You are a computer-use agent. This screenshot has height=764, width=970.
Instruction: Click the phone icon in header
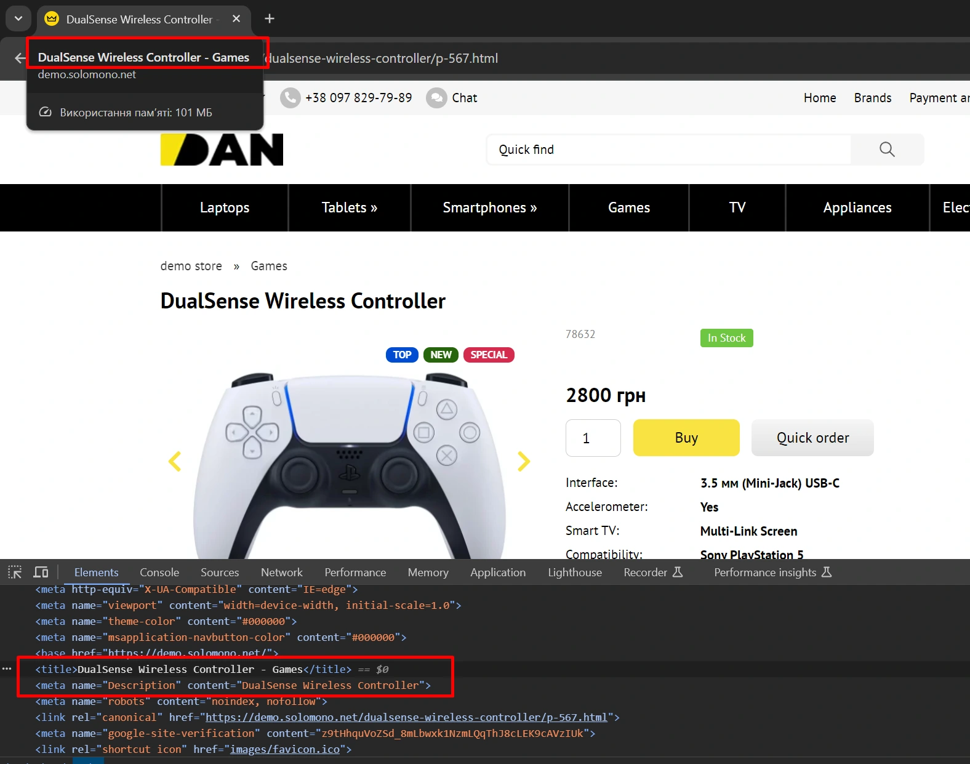(291, 98)
